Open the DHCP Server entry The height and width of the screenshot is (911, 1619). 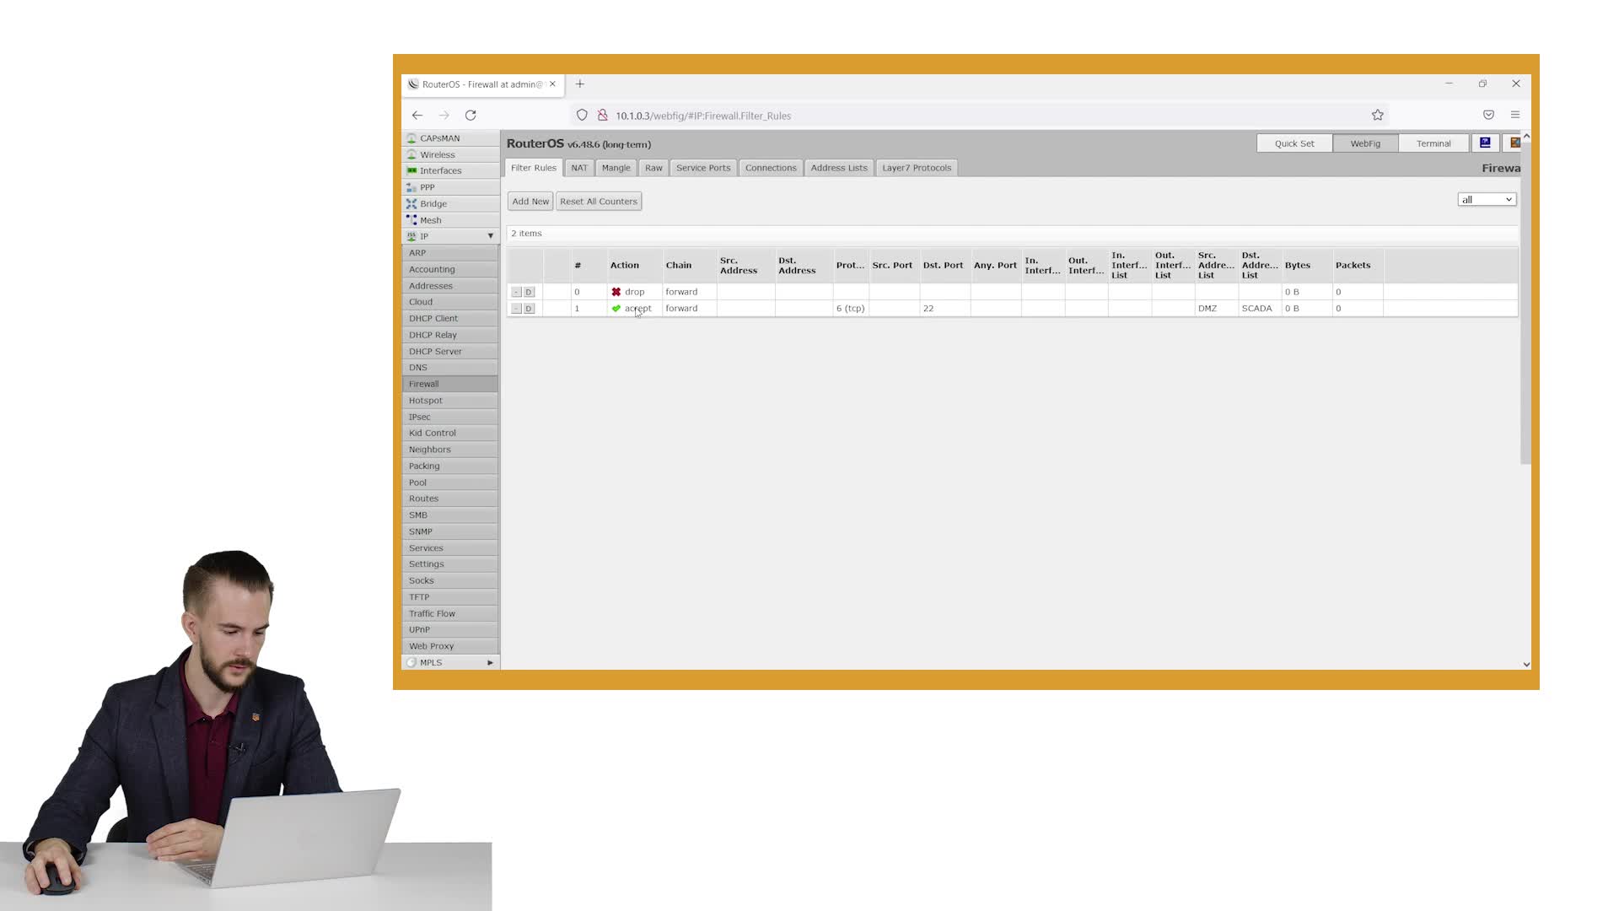[450, 351]
